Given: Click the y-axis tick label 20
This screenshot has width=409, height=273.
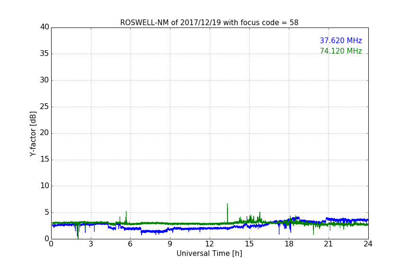Looking at the screenshot, I should [44, 133].
